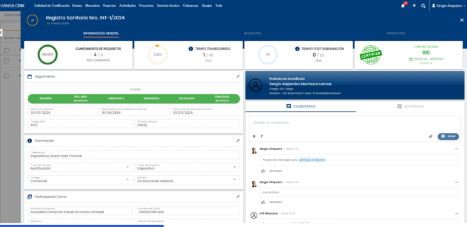Select the Comentarios tab

(x=301, y=107)
